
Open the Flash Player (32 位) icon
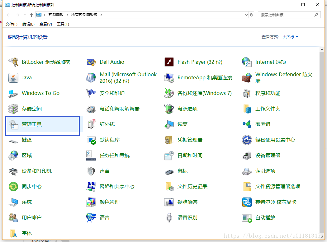[169, 62]
